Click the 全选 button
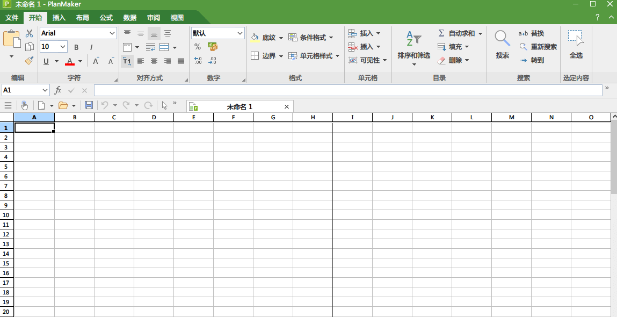 [x=576, y=45]
